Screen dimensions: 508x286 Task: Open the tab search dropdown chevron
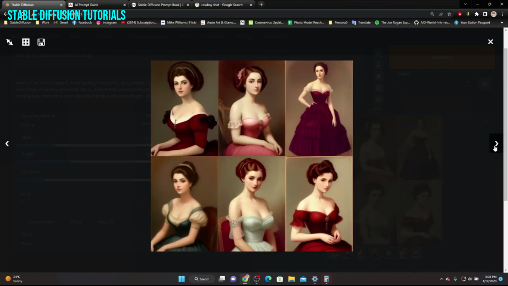click(x=465, y=4)
